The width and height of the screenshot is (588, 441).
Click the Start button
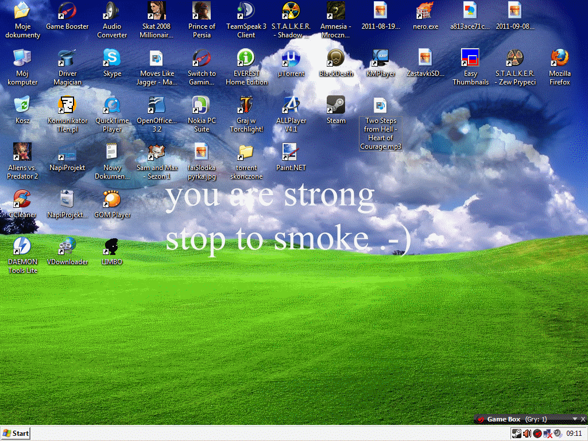pyautogui.click(x=16, y=434)
